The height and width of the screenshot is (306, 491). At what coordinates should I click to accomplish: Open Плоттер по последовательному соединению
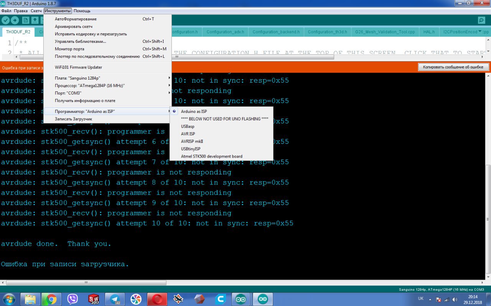pyautogui.click(x=107, y=56)
